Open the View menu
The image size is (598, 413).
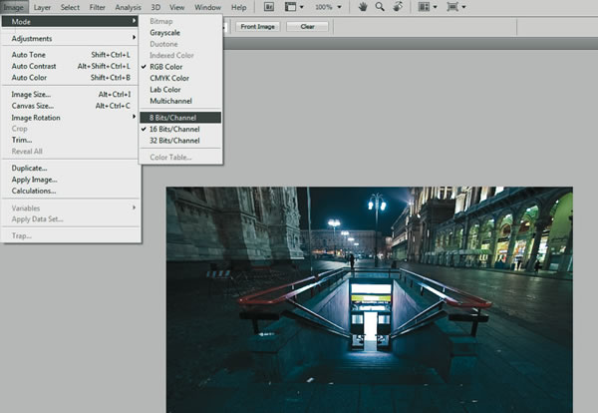177,7
